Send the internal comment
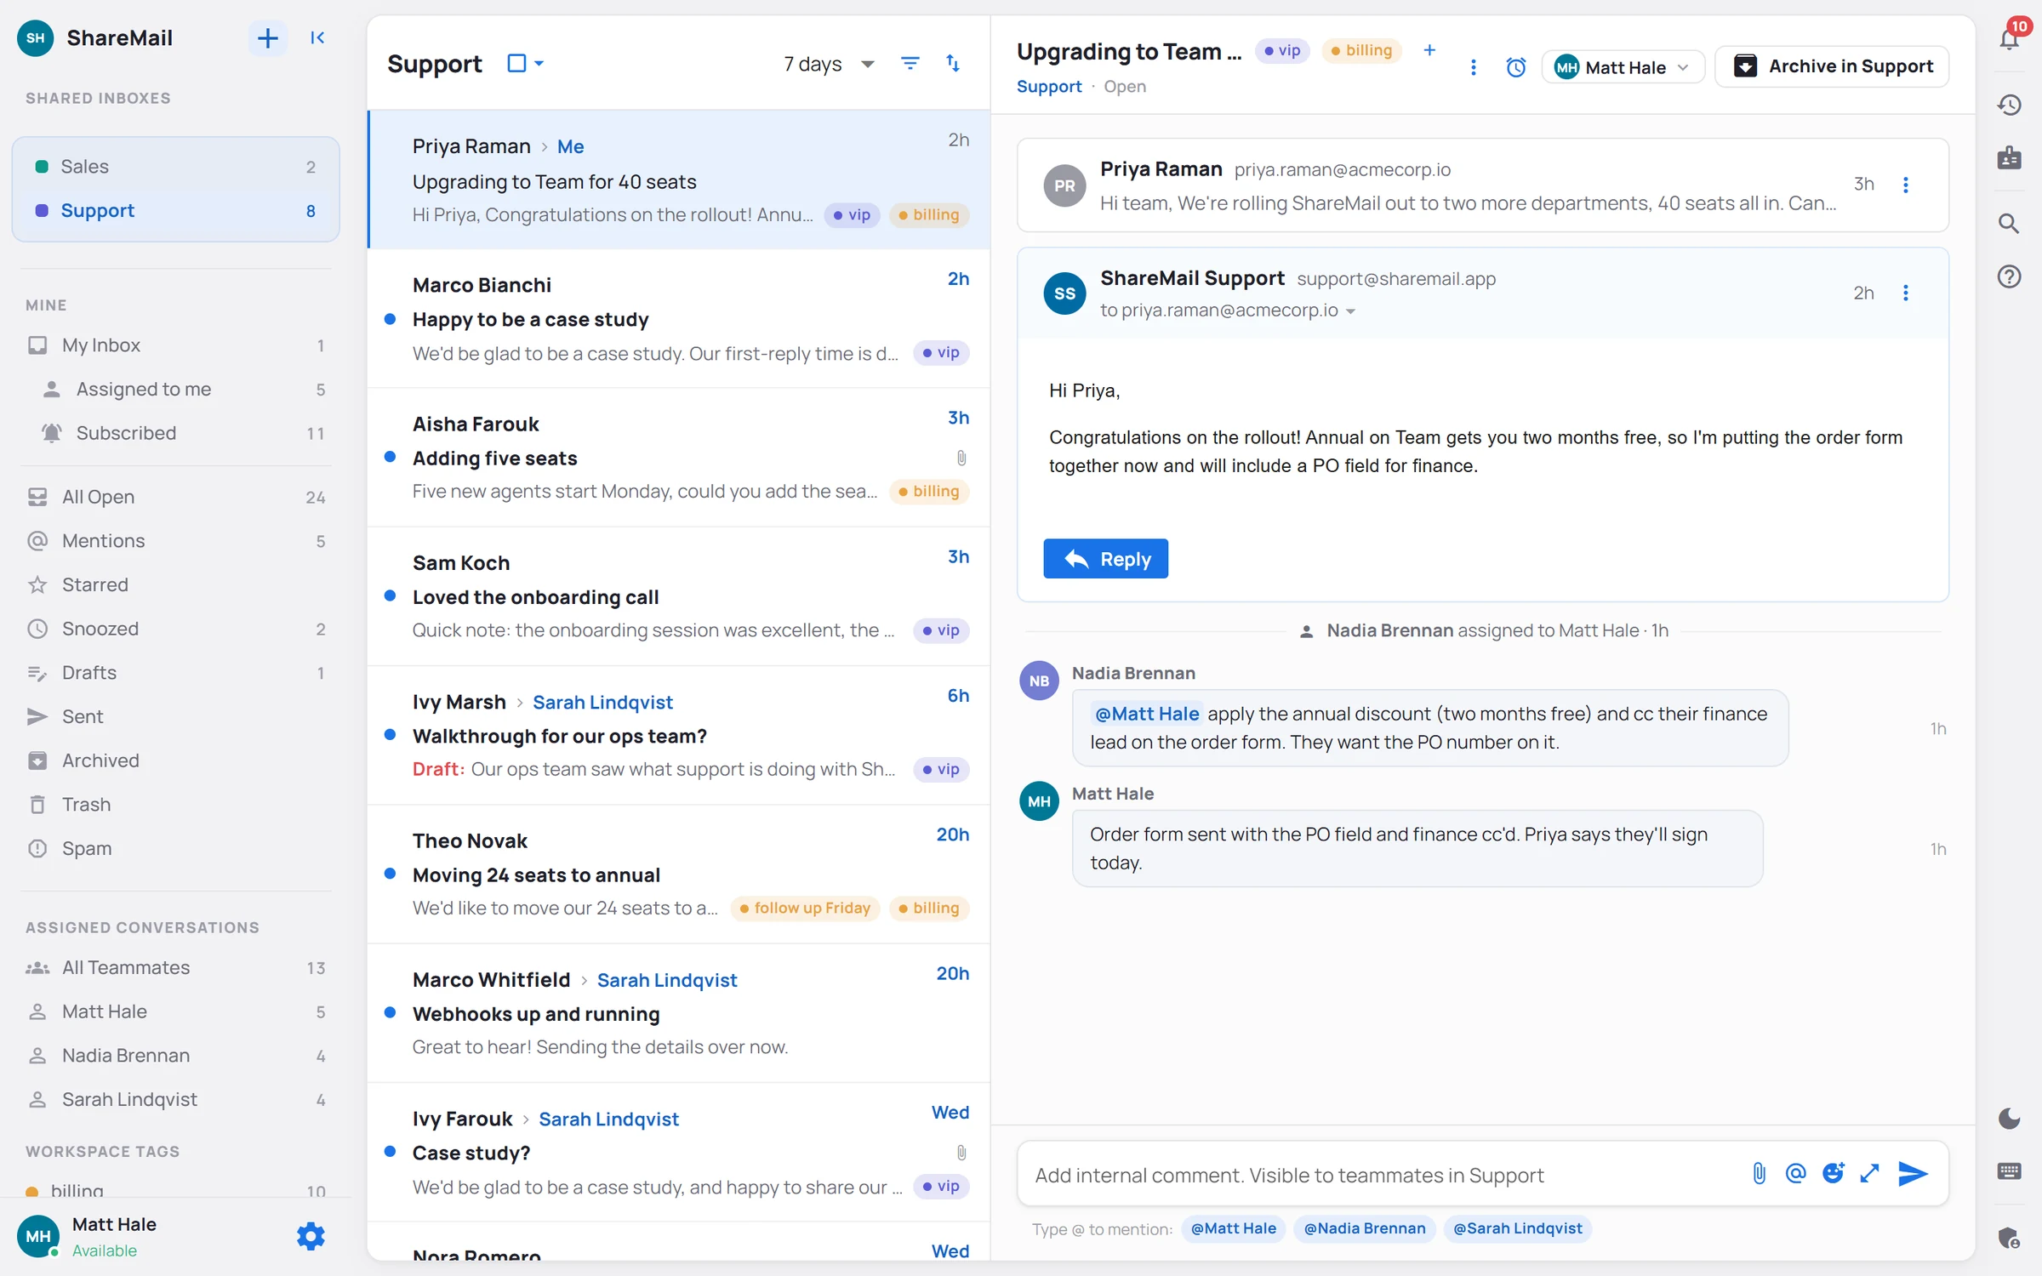 (1913, 1174)
